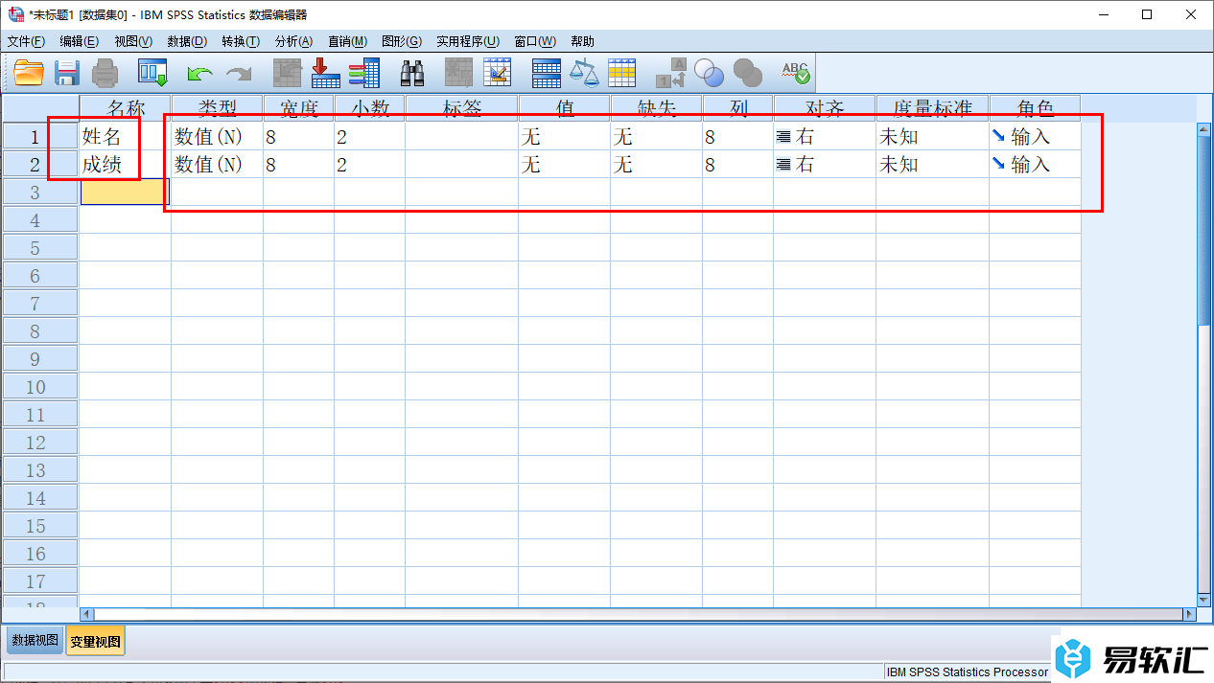Open the 转换(T) menu
The image size is (1214, 683).
point(241,41)
